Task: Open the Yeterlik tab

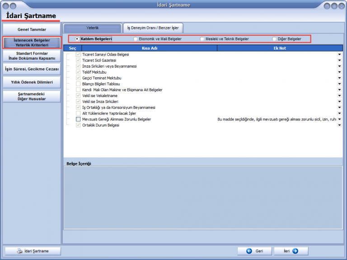Action: 93,28
